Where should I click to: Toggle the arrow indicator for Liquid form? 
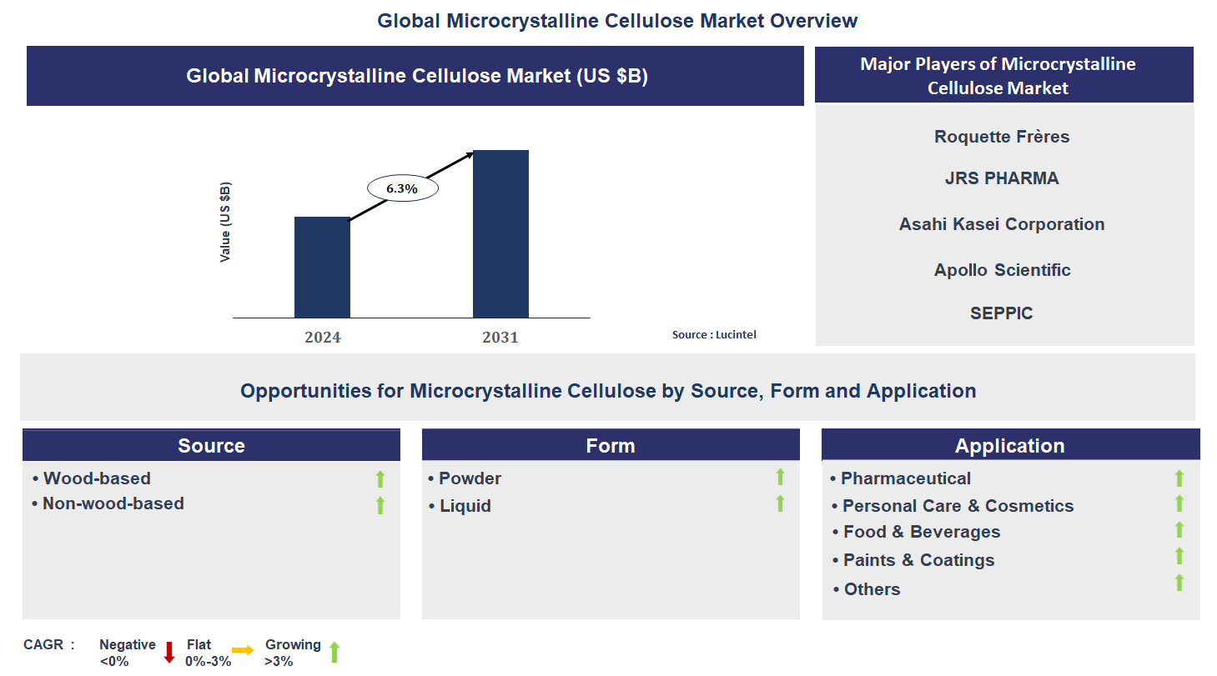pyautogui.click(x=780, y=503)
